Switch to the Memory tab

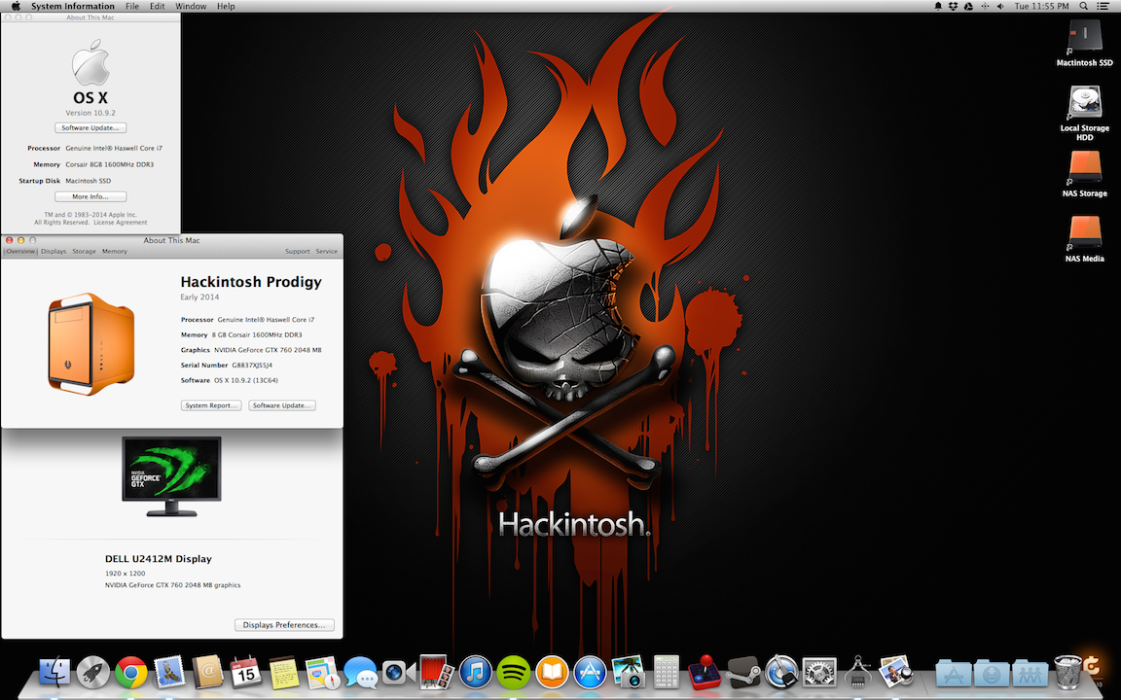(115, 252)
